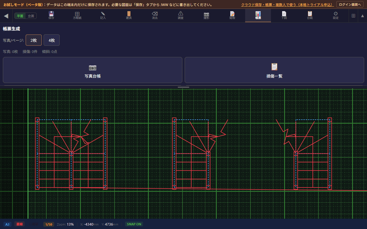Generate the 写真台帳 photo ledger
The width and height of the screenshot is (367, 229).
93,70
